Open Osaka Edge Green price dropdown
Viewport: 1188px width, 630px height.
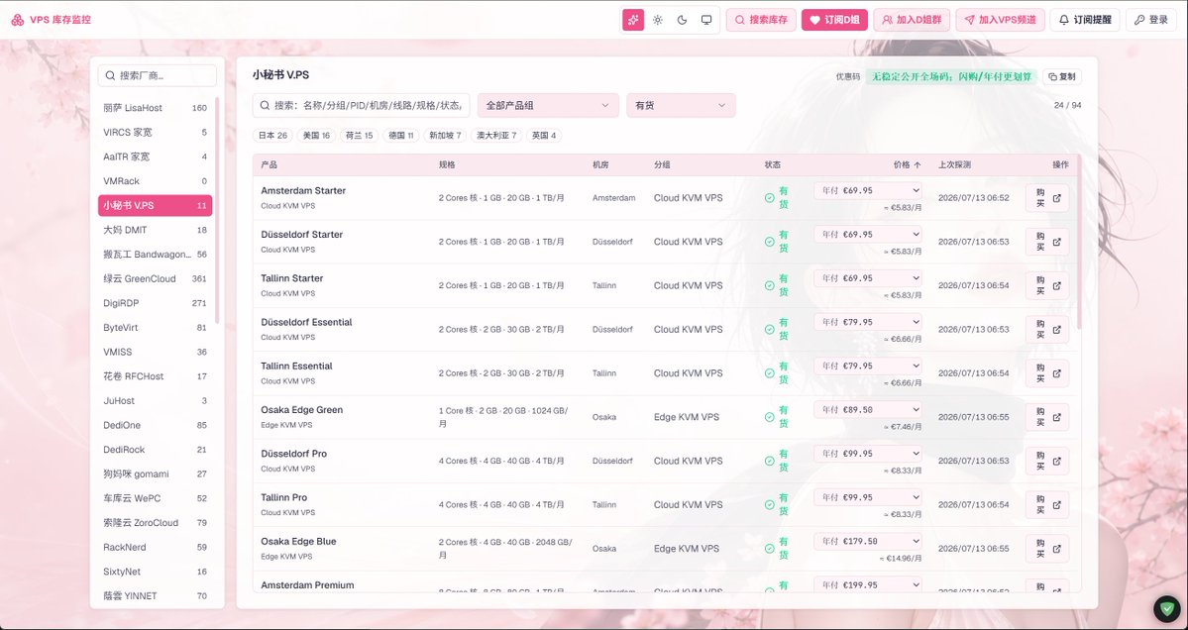click(x=868, y=410)
